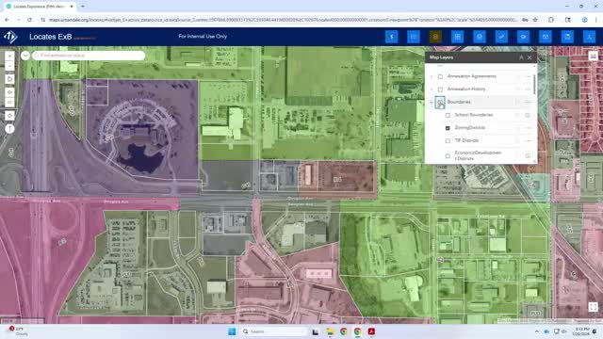This screenshot has width=603, height=339.
Task: Zoom in on the map with plus button
Action: (x=9, y=56)
